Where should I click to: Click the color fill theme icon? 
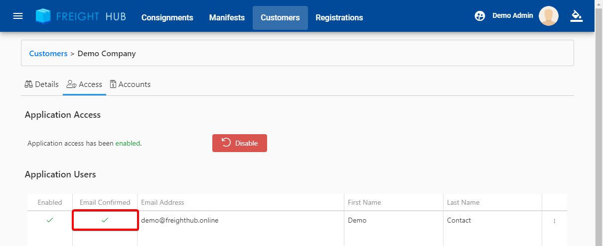577,16
